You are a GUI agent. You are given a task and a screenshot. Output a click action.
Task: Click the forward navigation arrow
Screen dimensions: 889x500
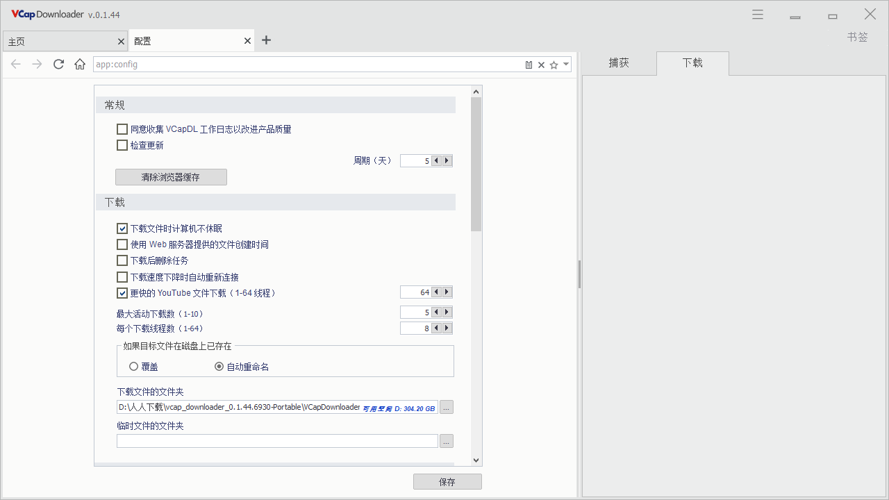coord(36,64)
